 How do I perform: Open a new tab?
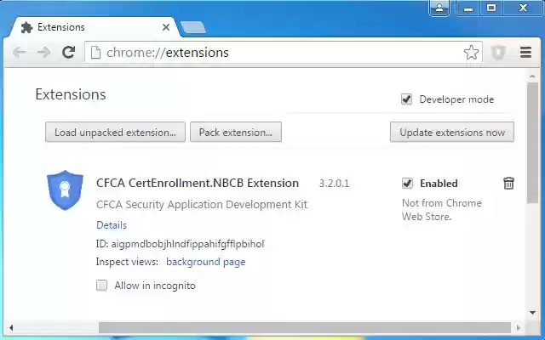tap(193, 27)
